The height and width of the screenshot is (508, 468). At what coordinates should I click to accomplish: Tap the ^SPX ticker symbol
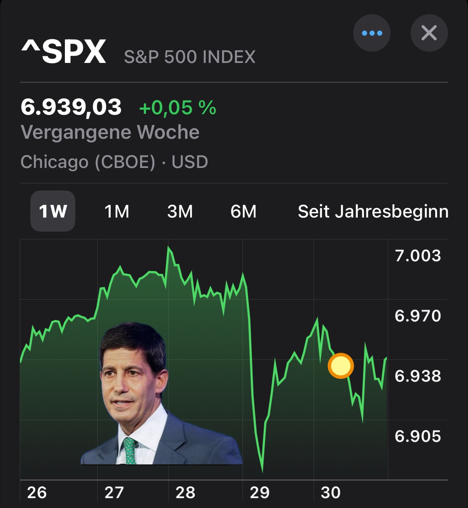click(x=64, y=52)
